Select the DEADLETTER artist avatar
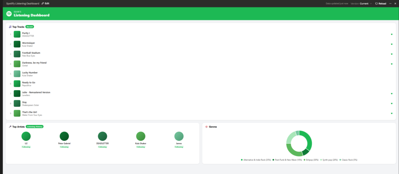This screenshot has height=174, width=399. (x=102, y=136)
